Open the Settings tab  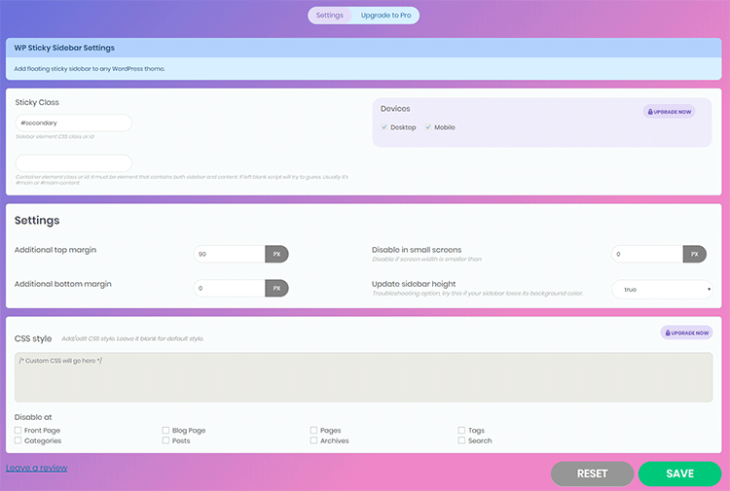(330, 16)
